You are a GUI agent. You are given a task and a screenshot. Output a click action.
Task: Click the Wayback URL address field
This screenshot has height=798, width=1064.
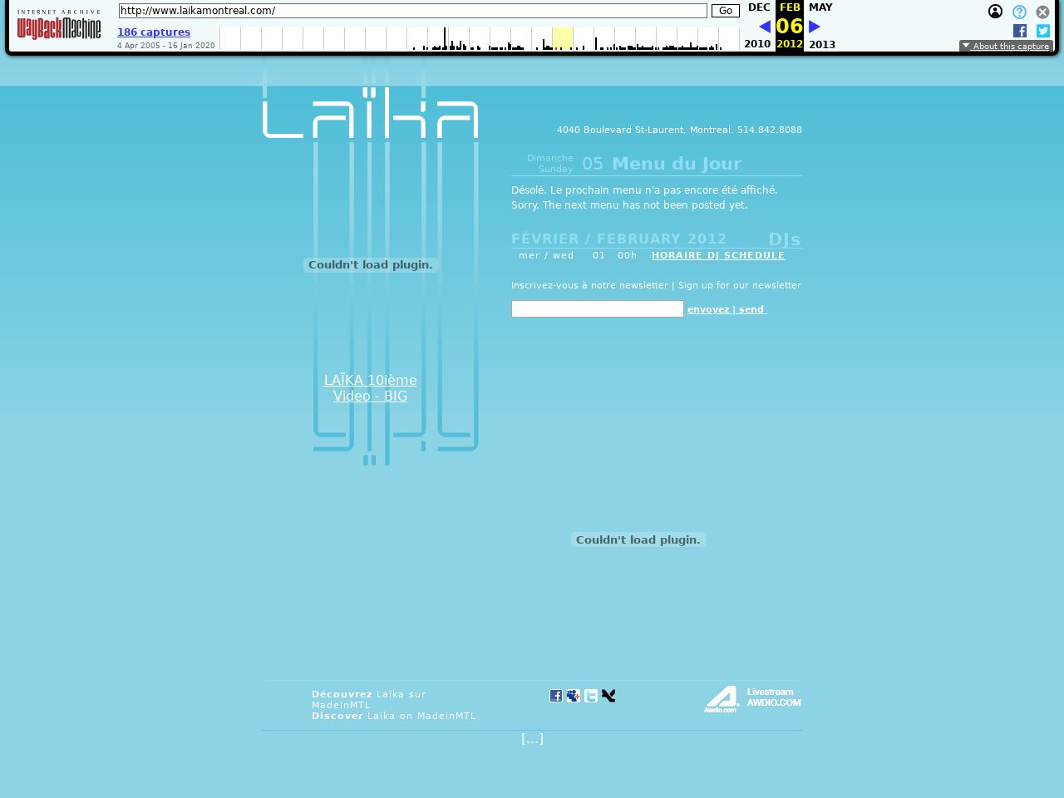[x=412, y=11]
